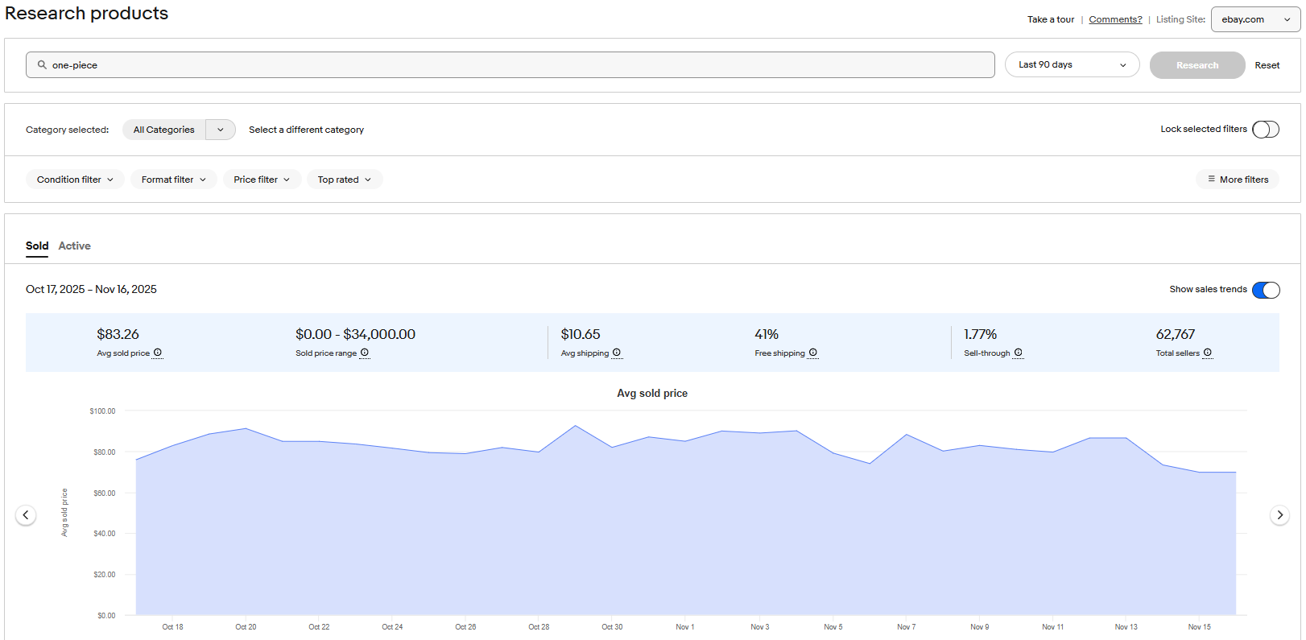Viewport: 1306px width, 640px height.
Task: Click the Total sellers info icon
Action: click(x=1208, y=353)
